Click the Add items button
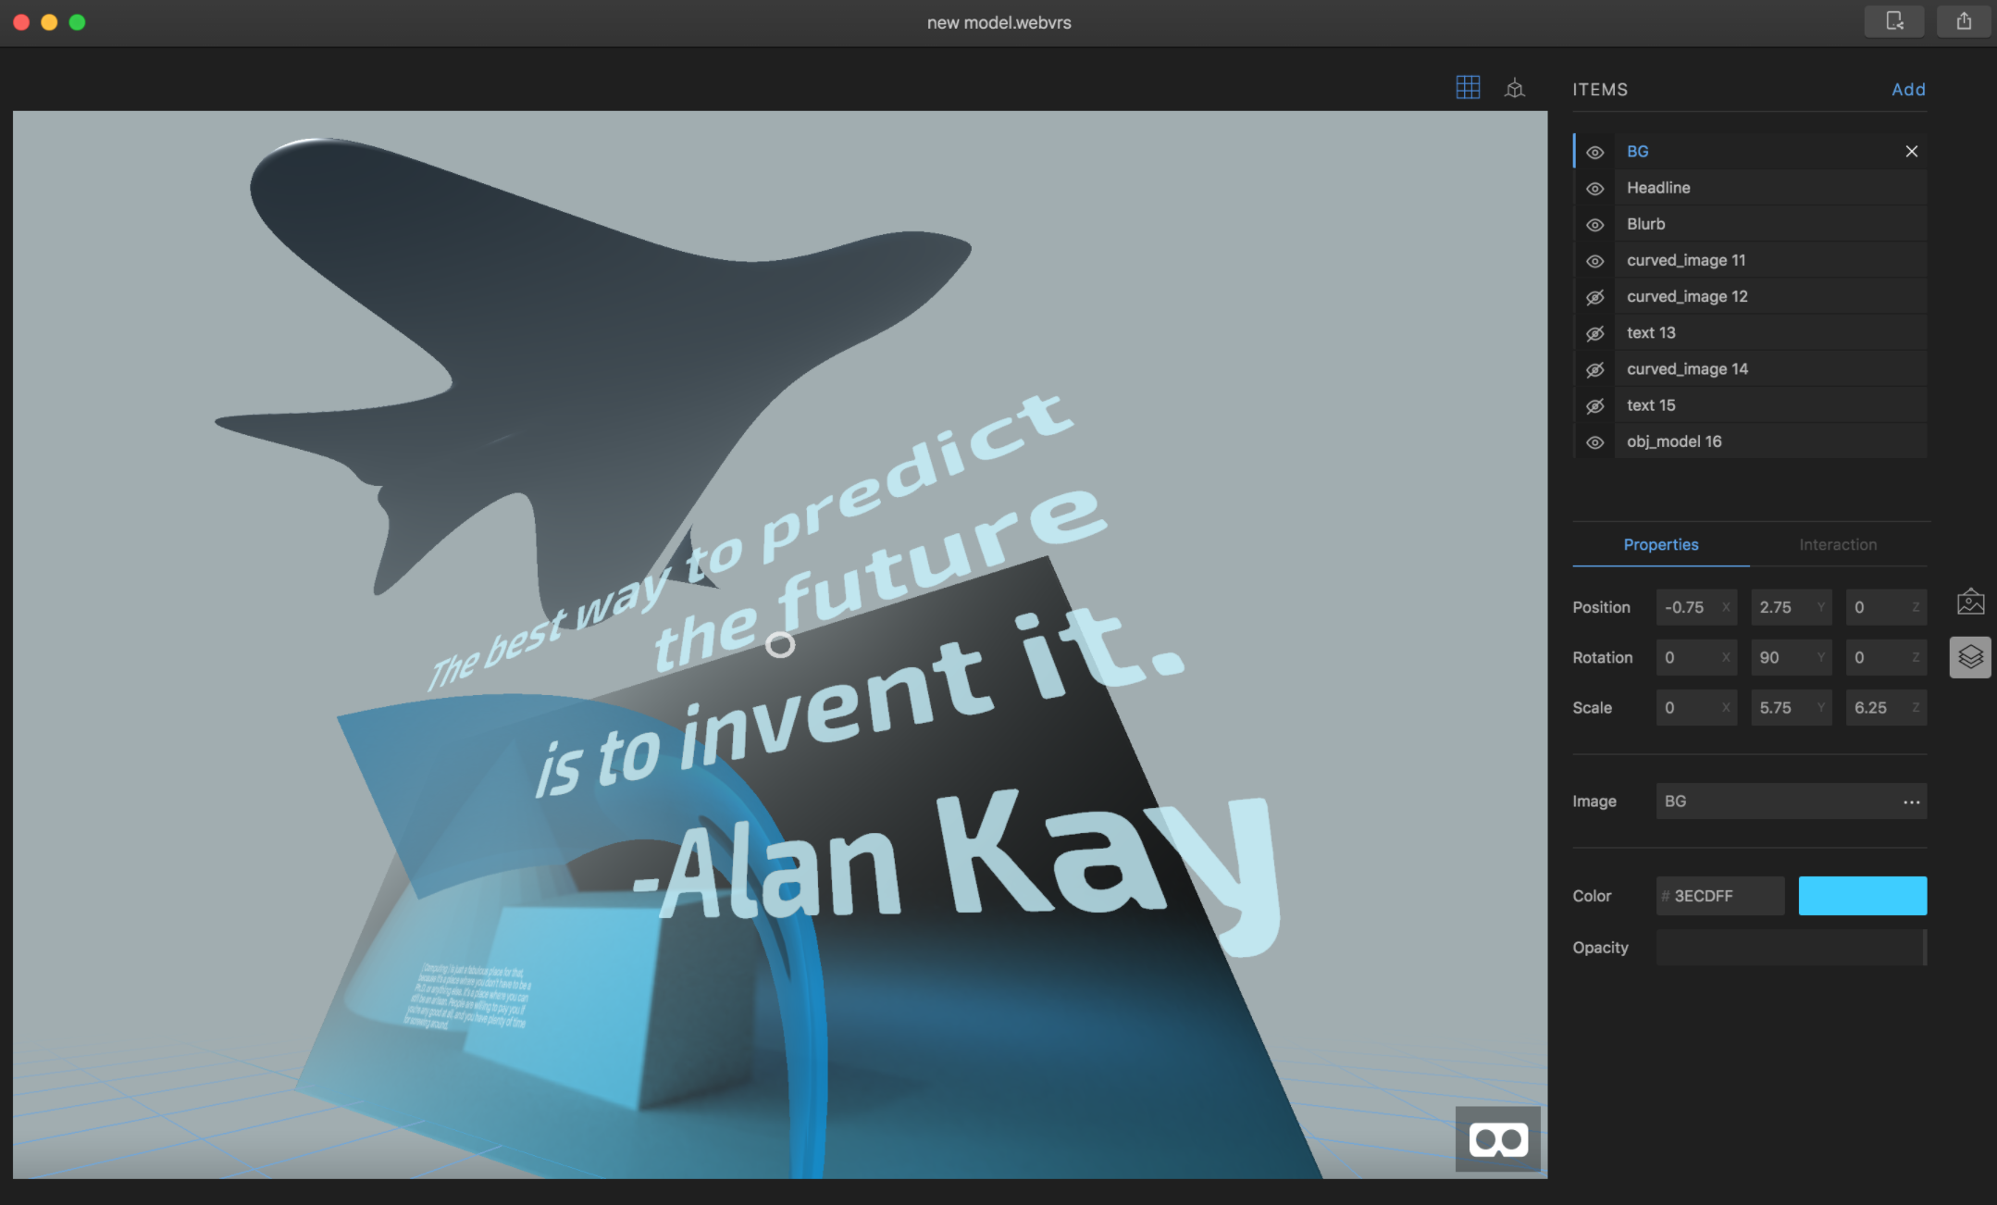The image size is (1997, 1205). 1907,89
